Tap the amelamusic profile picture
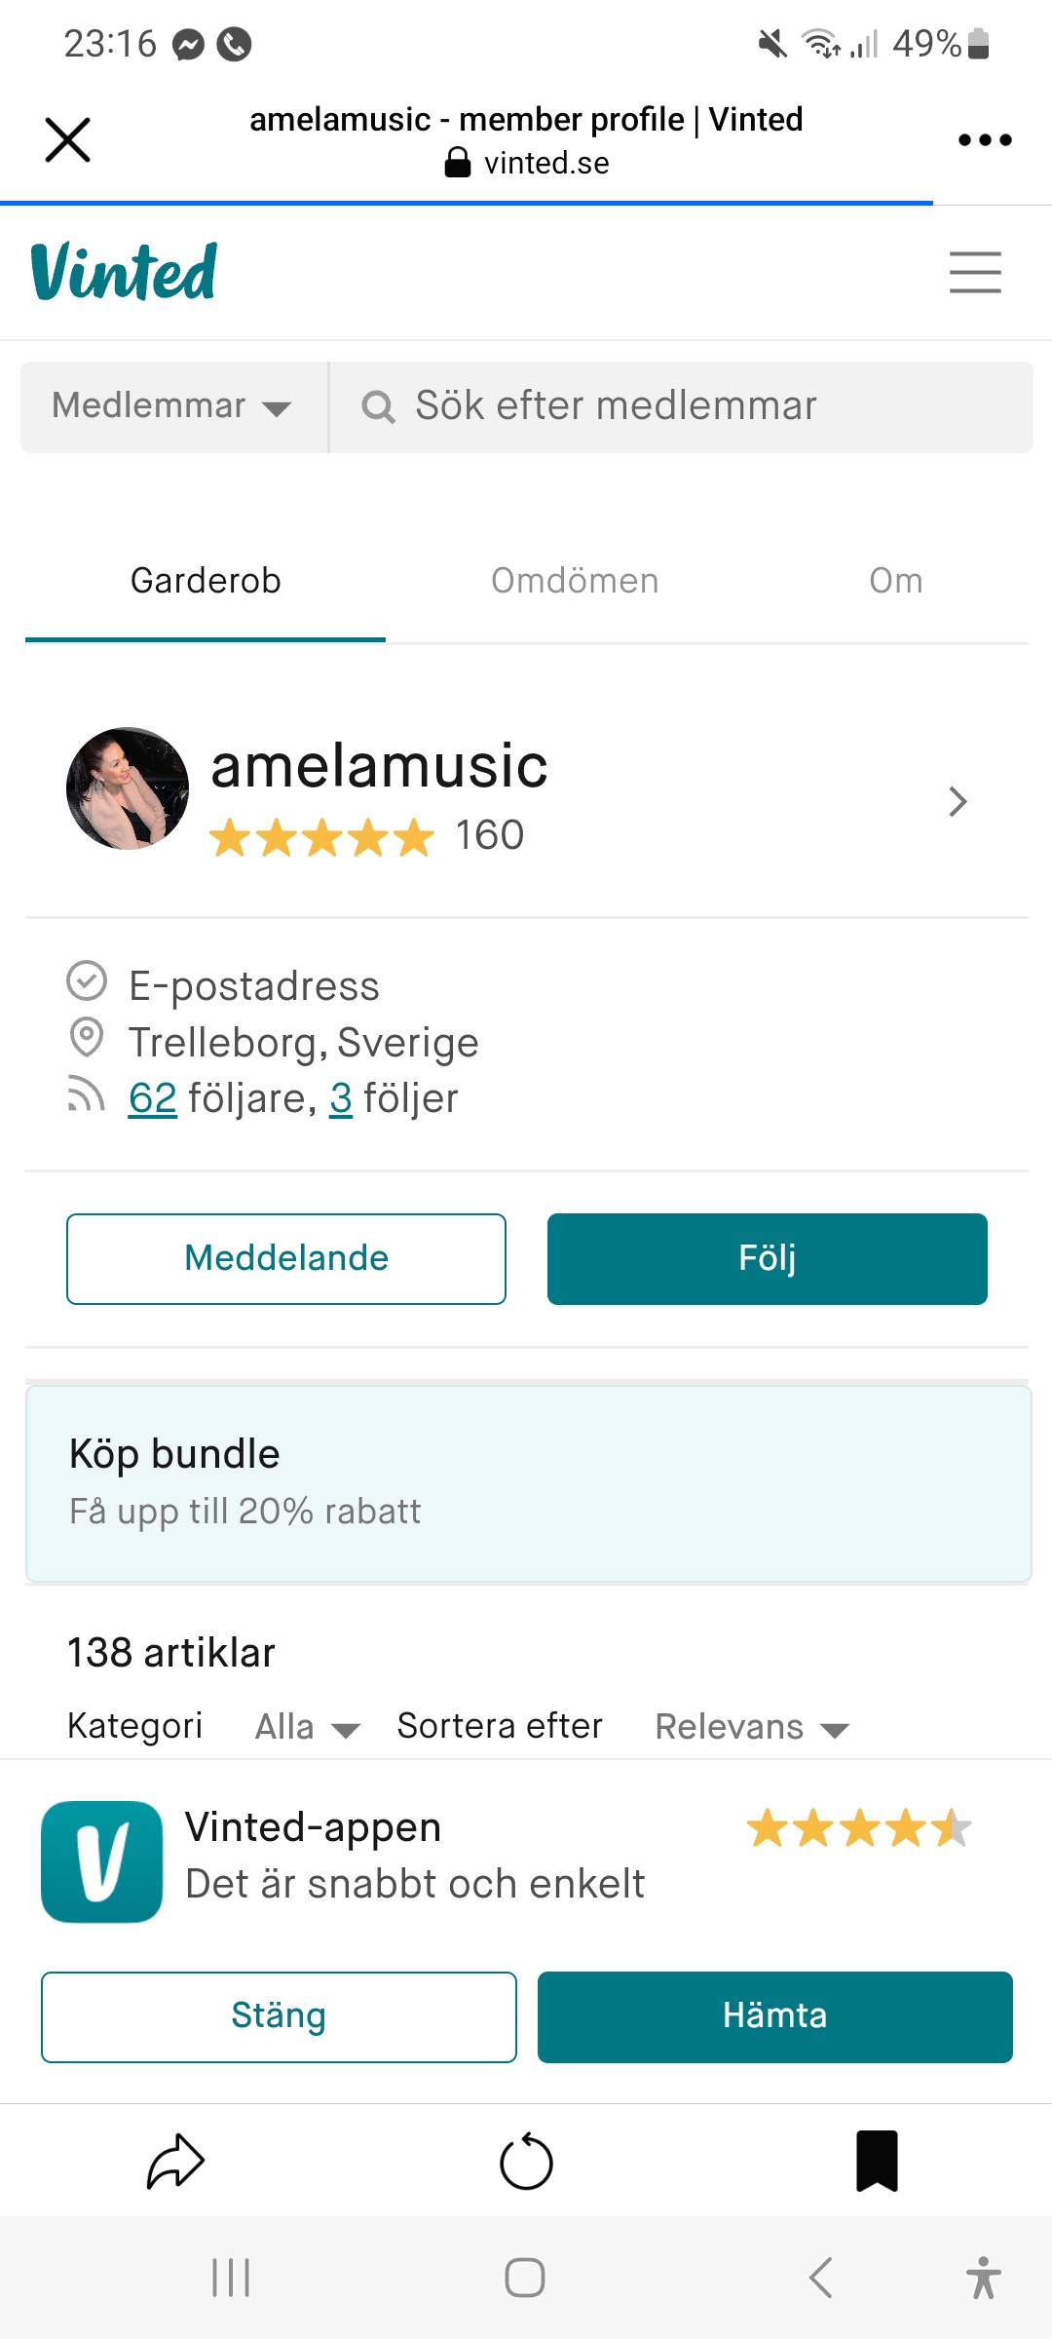 point(128,788)
